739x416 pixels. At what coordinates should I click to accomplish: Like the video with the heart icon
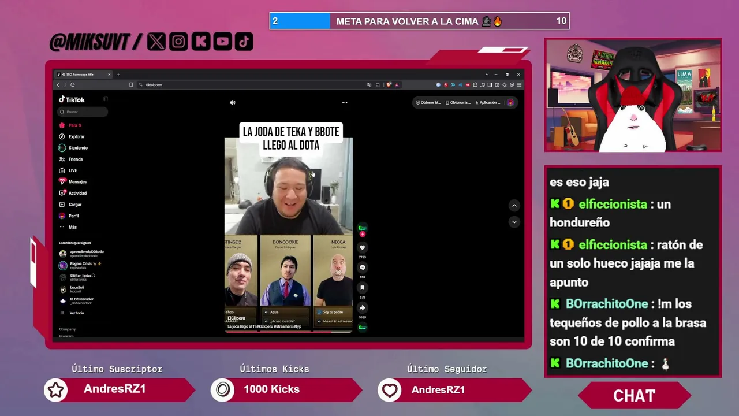[363, 247]
